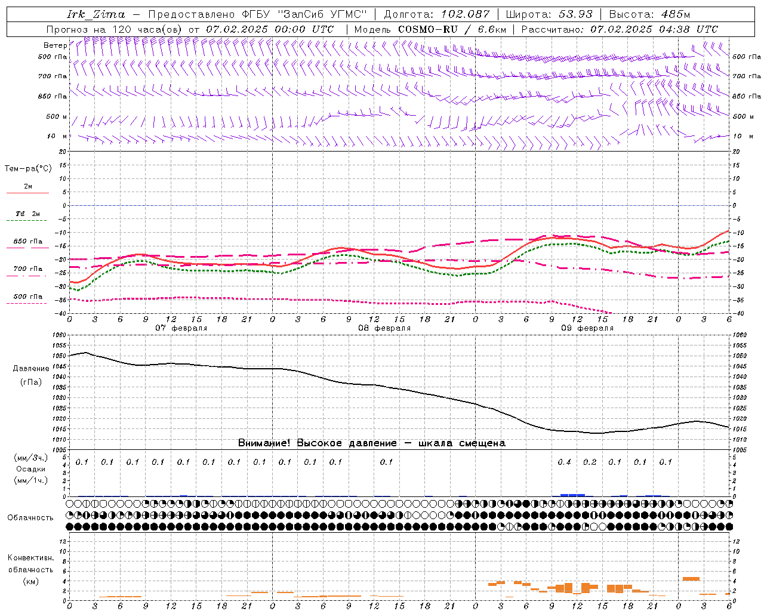
Task: Click the forecast start time '07.02.2025 00:00 UTC'
Action: coord(270,29)
